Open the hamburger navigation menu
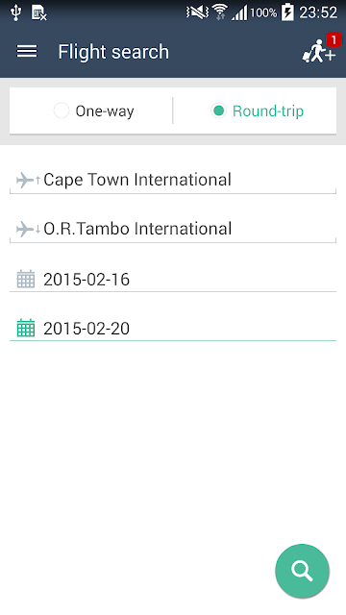Screen dimensions: 346x615 (27, 51)
